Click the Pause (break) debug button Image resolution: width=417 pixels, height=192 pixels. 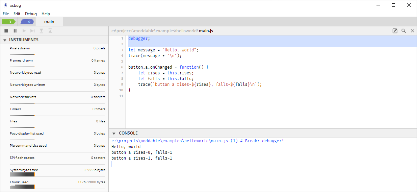coord(15,31)
